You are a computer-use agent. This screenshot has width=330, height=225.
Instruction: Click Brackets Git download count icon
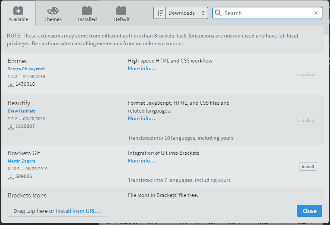(x=11, y=176)
